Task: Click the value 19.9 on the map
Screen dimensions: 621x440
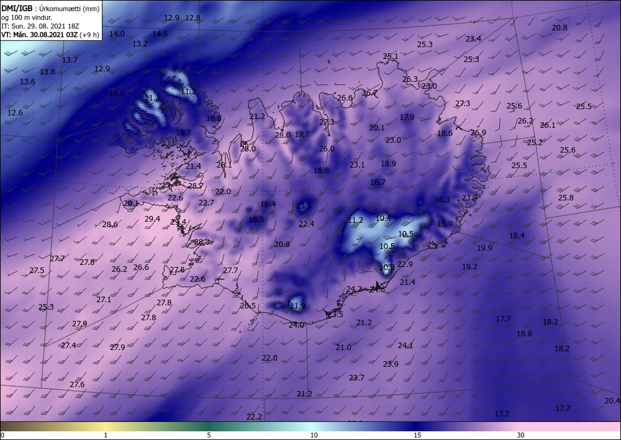Action: point(484,248)
